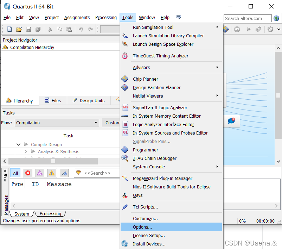The height and width of the screenshot is (249, 282).
Task: Open In-System Memory Content Editor
Action: tap(171, 116)
